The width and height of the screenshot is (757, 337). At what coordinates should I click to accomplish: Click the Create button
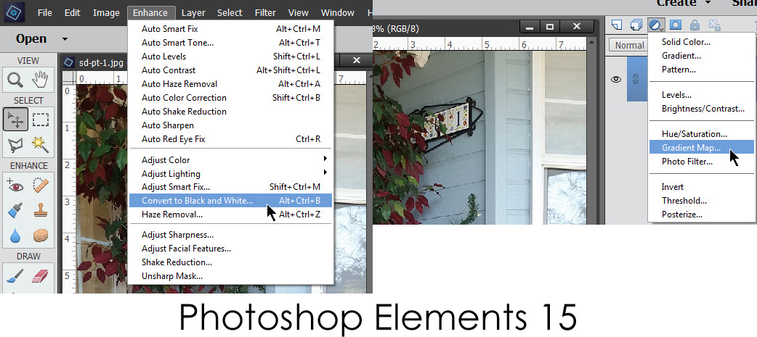[676, 3]
